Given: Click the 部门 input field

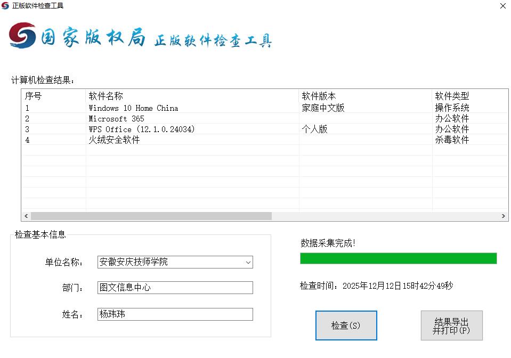Looking at the screenshot, I should pyautogui.click(x=175, y=288).
